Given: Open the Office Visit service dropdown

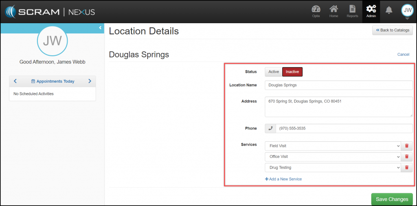Looking at the screenshot, I should point(333,157).
